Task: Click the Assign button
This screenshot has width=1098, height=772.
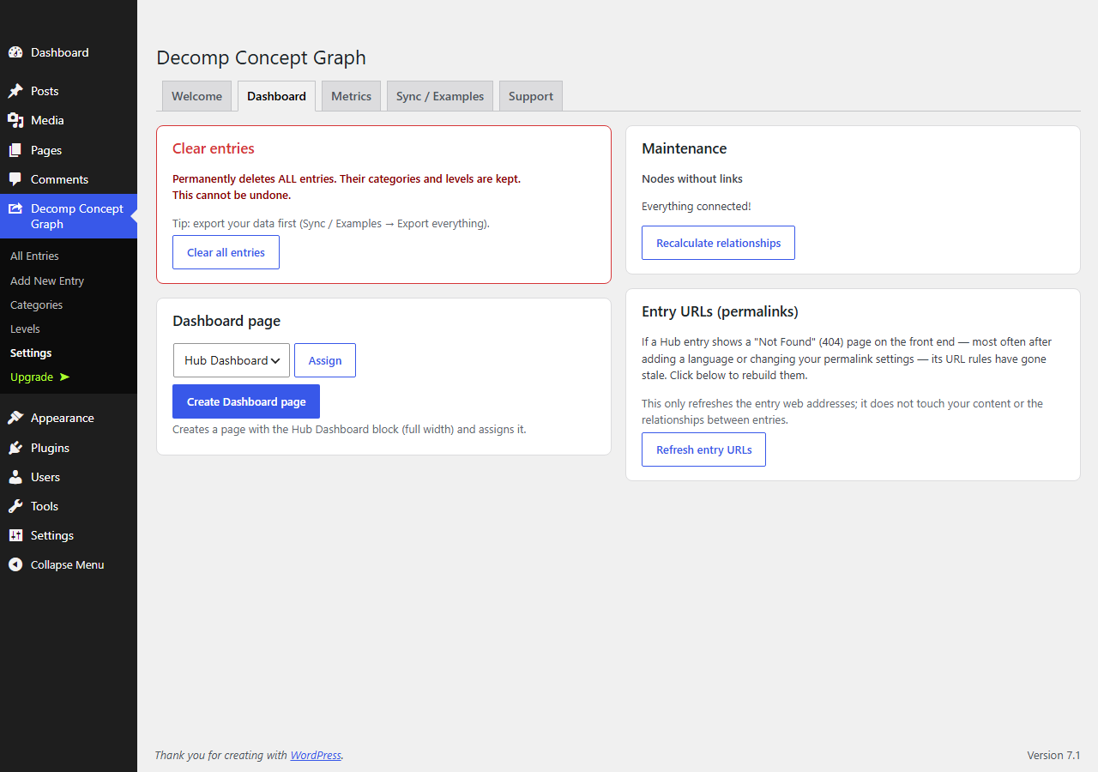Action: (325, 360)
